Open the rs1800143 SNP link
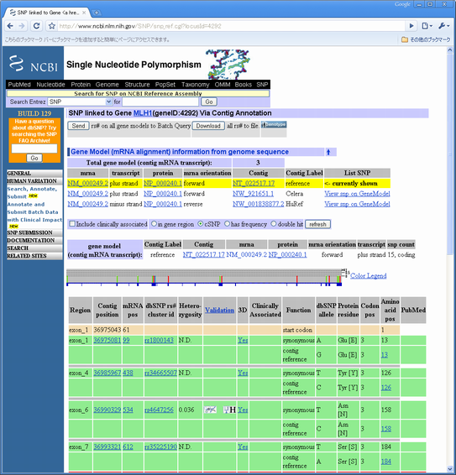 (x=160, y=340)
